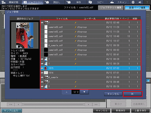Click the 画像ページ編集 button

click(x=137, y=8)
